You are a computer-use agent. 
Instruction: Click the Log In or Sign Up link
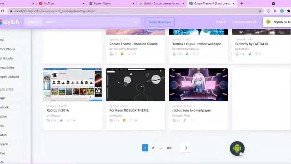coord(245,22)
